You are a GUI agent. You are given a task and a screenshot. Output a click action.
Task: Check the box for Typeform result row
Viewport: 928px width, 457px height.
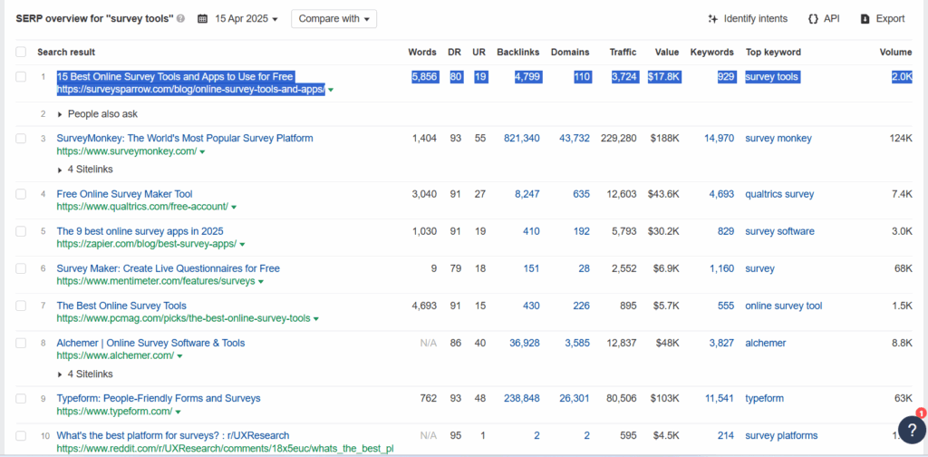[x=22, y=398]
